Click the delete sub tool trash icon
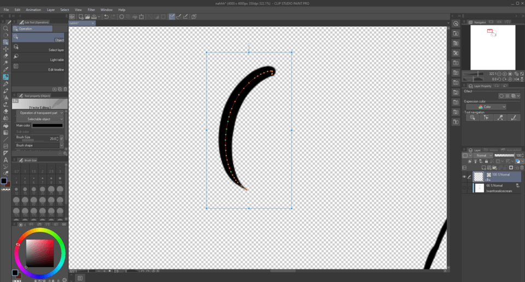The image size is (525, 282). [65, 89]
